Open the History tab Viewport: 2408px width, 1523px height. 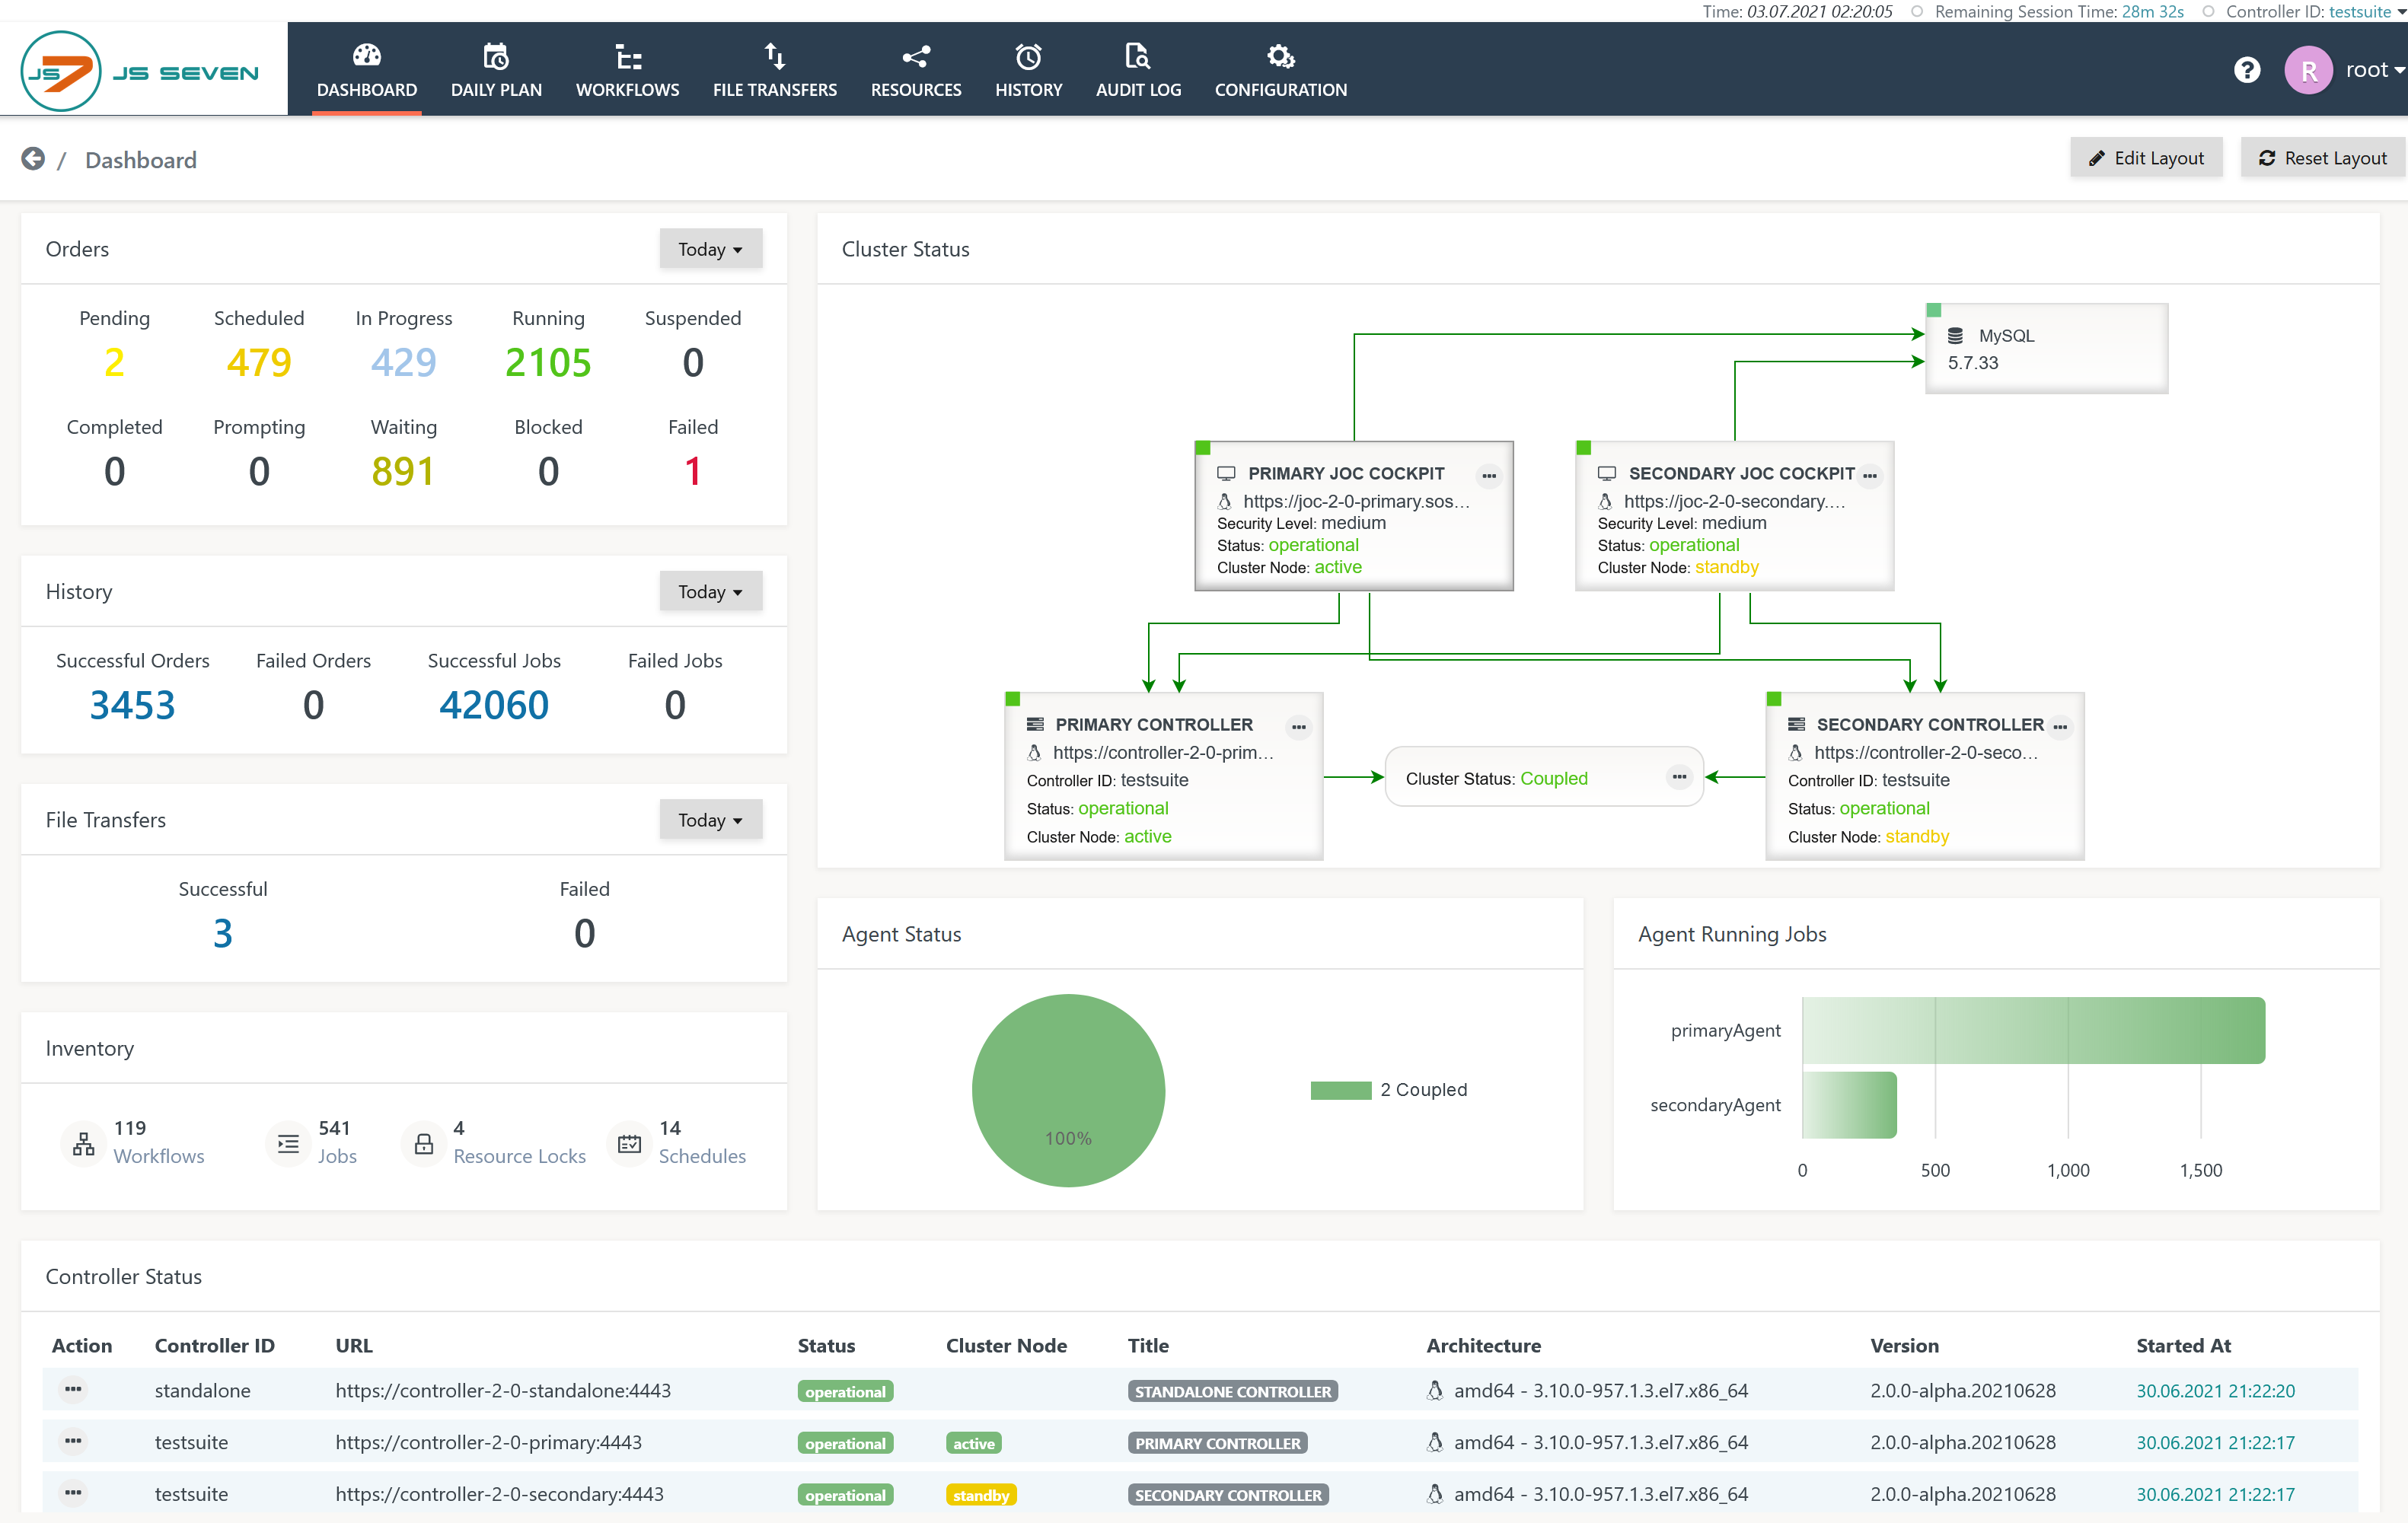pos(1028,70)
